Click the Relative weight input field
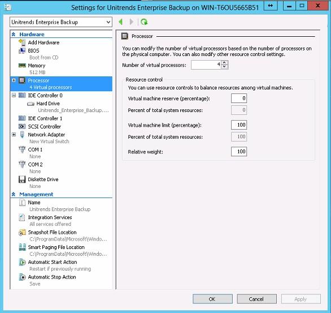 (x=239, y=152)
